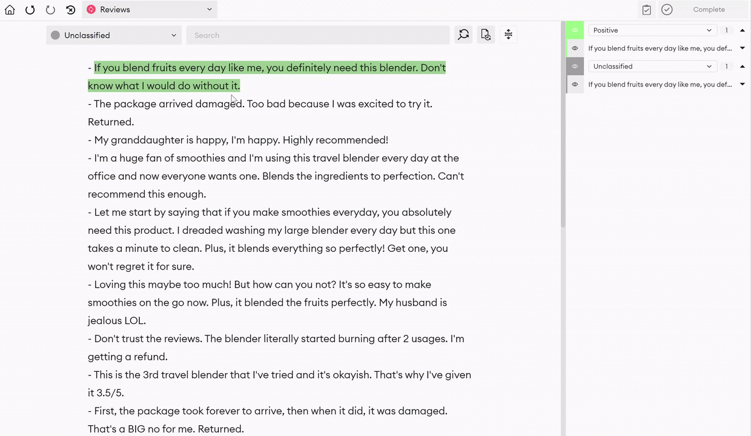The image size is (751, 436).
Task: Open the history restore icon
Action: pos(71,10)
